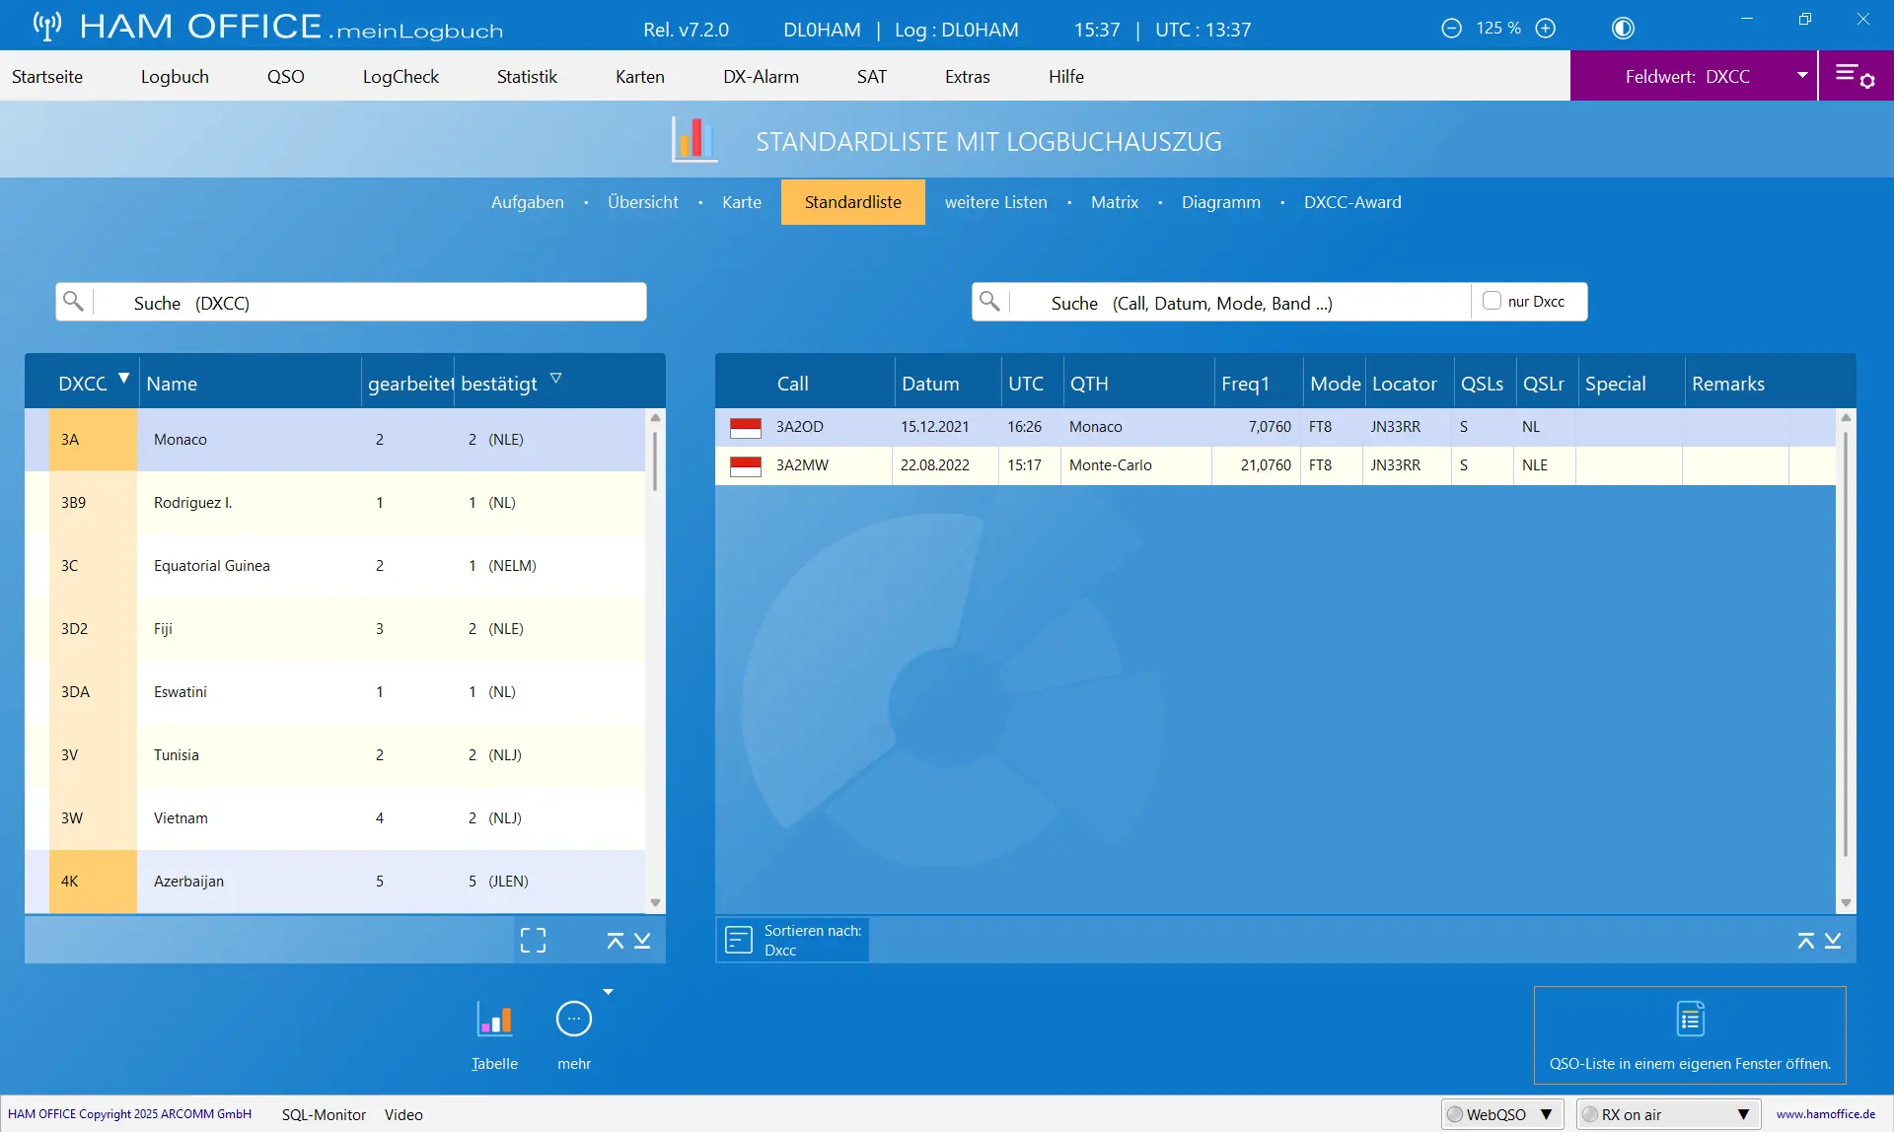Focus the Suche (DXCC) search field
The width and height of the screenshot is (1894, 1132).
[x=350, y=302]
